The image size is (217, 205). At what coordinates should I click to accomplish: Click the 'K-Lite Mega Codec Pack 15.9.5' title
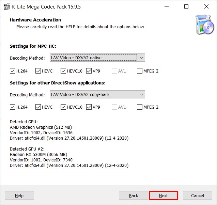(x=46, y=7)
